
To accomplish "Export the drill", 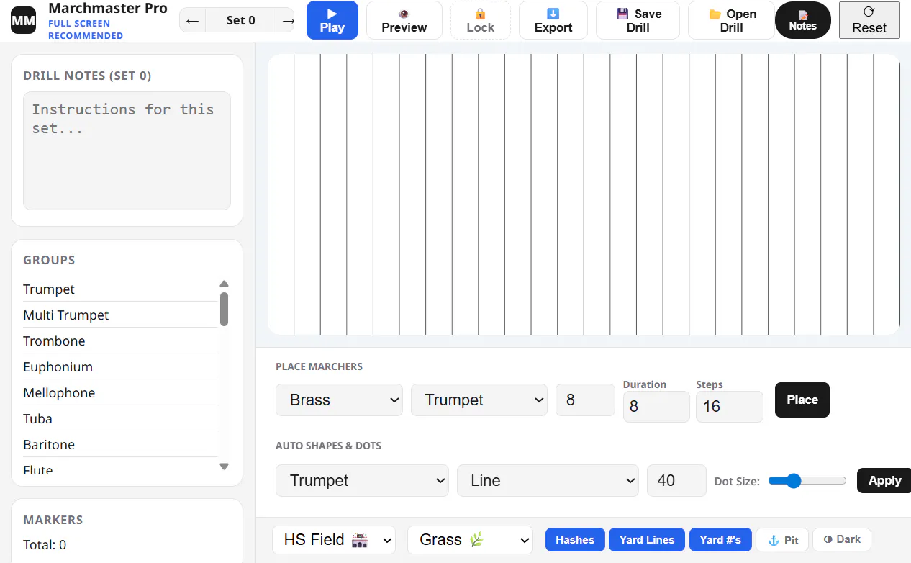I will point(553,20).
